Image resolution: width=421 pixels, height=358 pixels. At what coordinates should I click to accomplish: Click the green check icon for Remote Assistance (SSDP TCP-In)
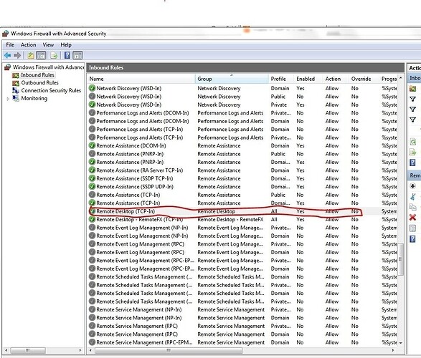pos(92,178)
